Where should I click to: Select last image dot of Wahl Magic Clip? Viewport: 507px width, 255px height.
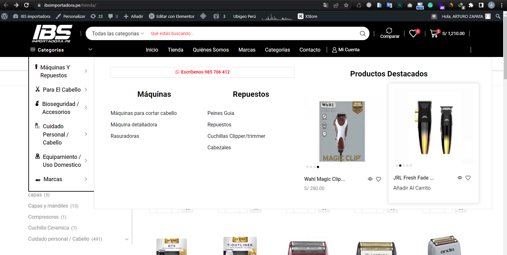[x=318, y=167]
